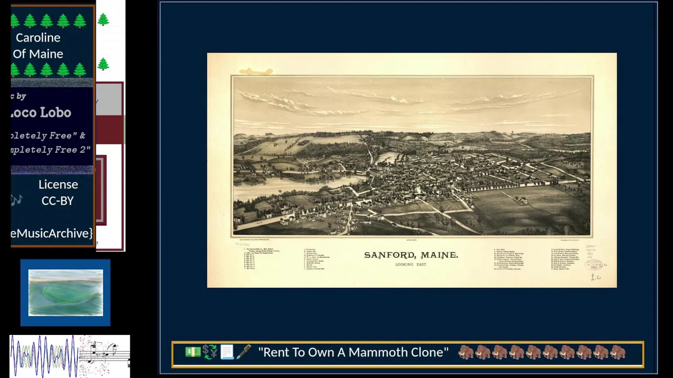Screen dimensions: 673x378
Task: Click the last mammoth emoji in banner
Action: [618, 352]
